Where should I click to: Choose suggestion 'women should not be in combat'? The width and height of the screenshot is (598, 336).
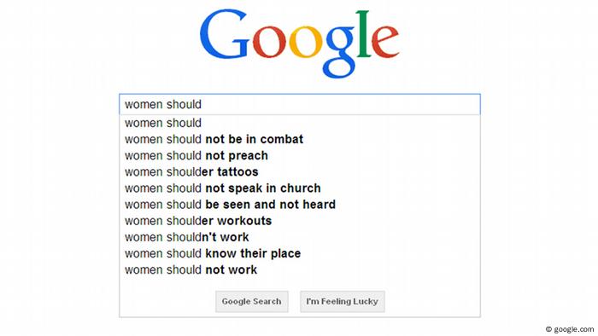tap(300, 139)
